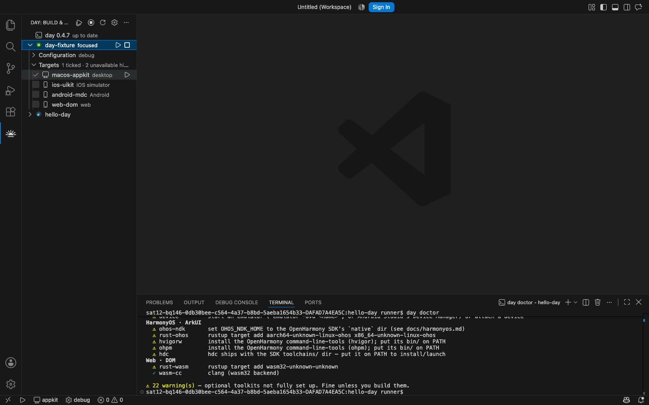Screen dimensions: 649x405
Task: Click '22 warning(s)' line in terminal
Action: (277, 386)
